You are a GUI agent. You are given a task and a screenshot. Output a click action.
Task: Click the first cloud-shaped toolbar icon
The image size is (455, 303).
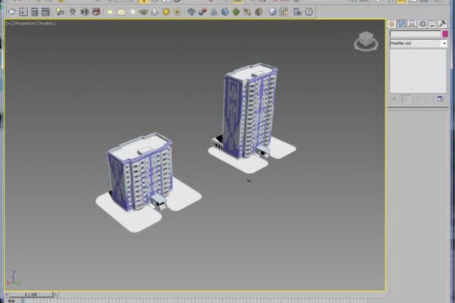[x=12, y=12]
